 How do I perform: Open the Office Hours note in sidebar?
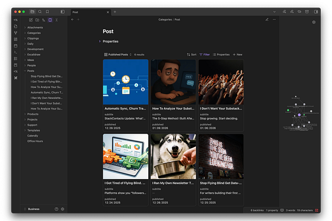(x=35, y=141)
